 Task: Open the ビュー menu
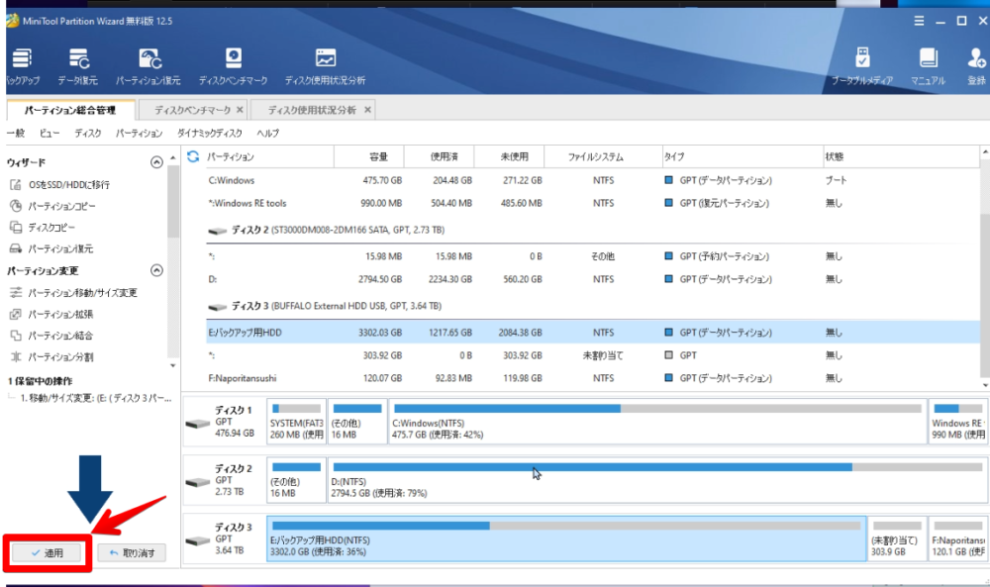(49, 134)
